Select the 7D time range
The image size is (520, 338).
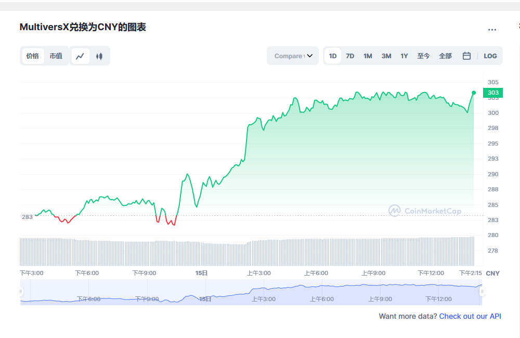click(350, 56)
